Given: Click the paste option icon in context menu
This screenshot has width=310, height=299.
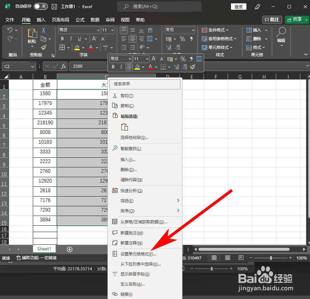Looking at the screenshot, I should click(125, 127).
